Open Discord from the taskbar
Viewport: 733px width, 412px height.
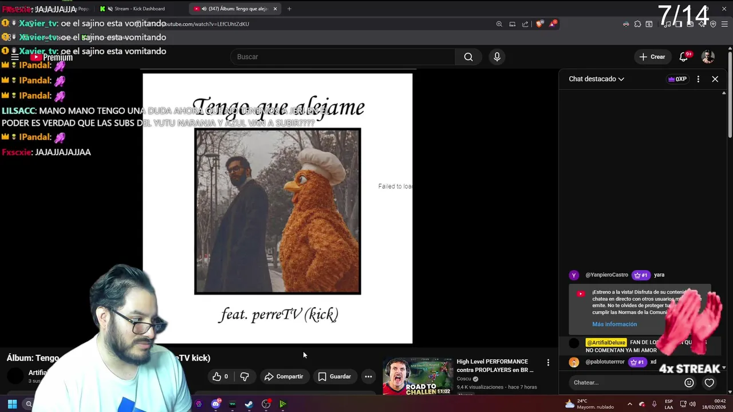[x=216, y=404]
